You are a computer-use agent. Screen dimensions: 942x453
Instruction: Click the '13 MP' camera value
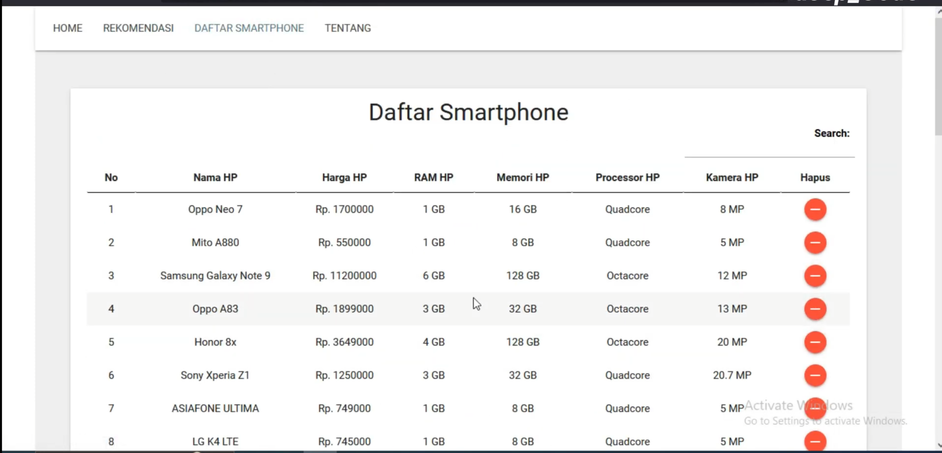point(732,309)
